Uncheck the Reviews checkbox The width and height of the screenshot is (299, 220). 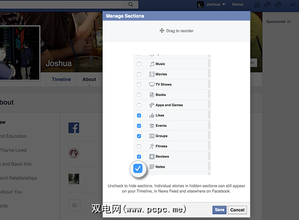point(139,157)
